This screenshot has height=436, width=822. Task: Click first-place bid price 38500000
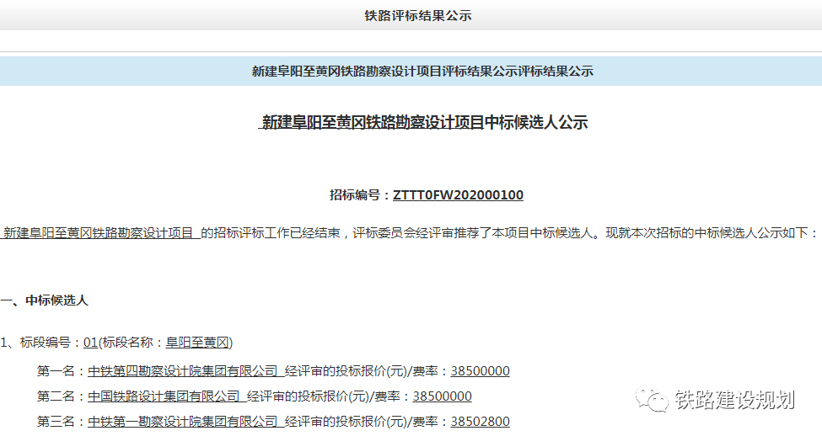[480, 371]
